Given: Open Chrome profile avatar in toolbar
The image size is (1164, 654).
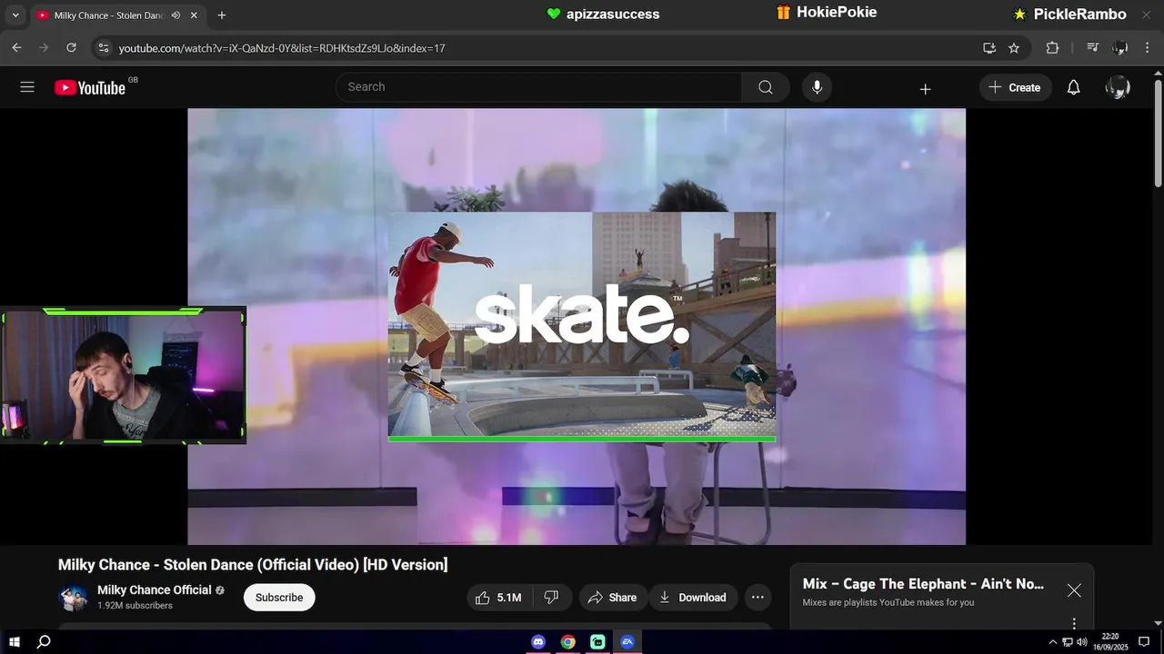Looking at the screenshot, I should [1120, 48].
